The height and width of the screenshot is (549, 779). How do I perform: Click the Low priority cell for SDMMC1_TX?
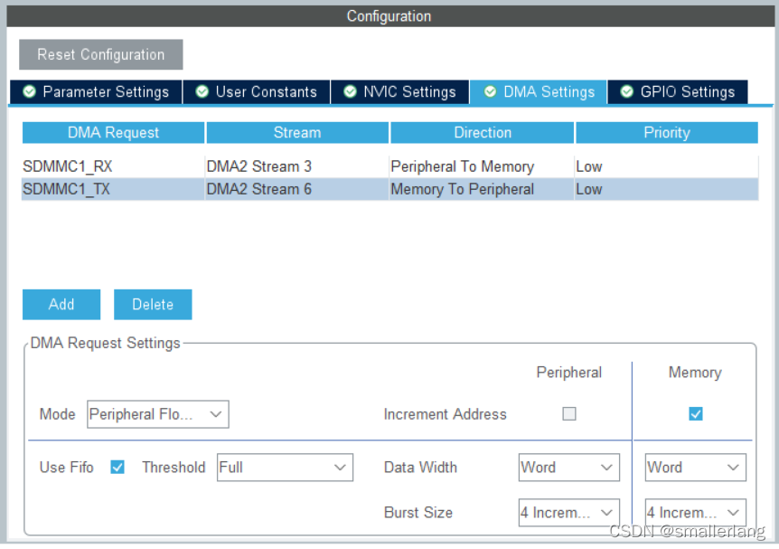[666, 189]
